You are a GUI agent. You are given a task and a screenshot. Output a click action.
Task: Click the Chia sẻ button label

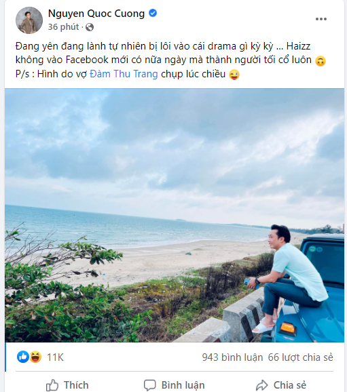coord(290,385)
